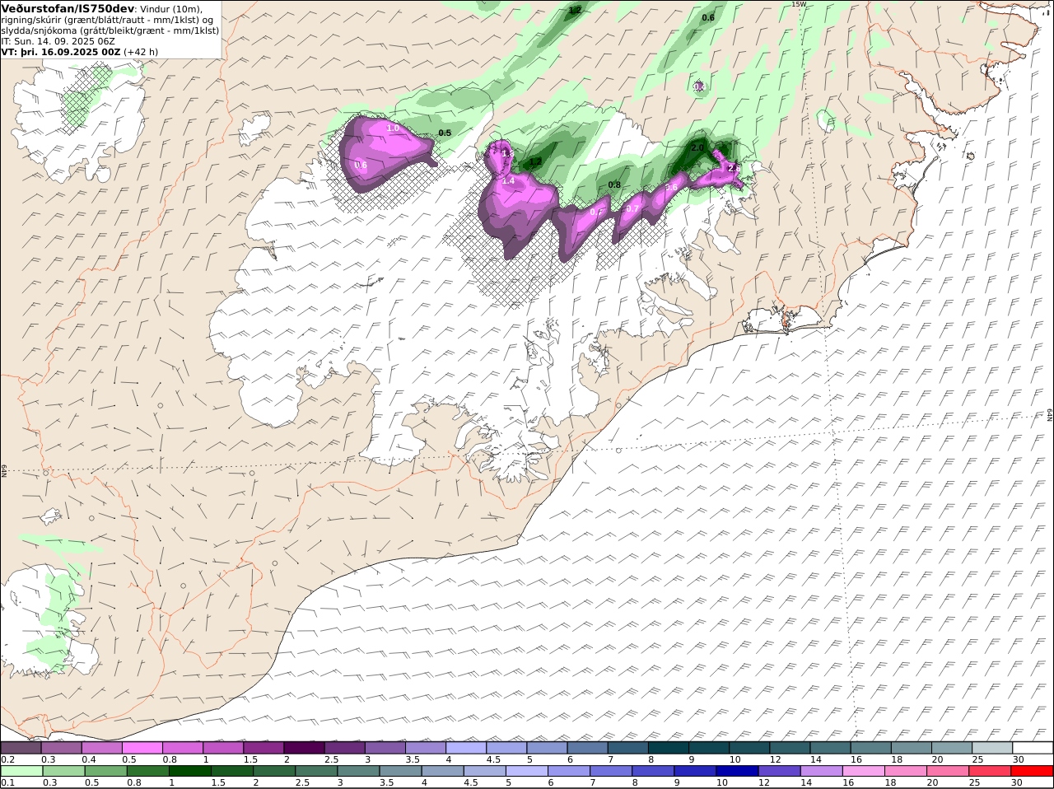Pick the lower legend swatch between 0.1 and 0.3
This screenshot has height=789, width=1054.
(x=21, y=772)
